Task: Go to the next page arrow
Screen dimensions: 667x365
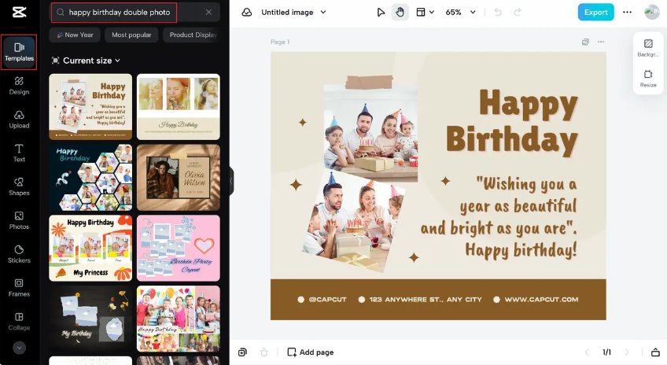Action: (x=627, y=352)
